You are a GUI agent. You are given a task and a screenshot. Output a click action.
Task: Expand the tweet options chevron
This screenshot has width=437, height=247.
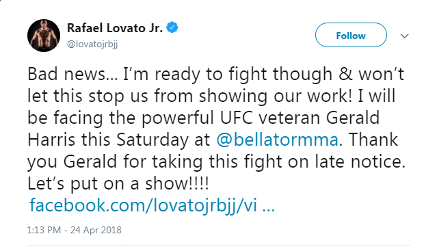(x=404, y=36)
